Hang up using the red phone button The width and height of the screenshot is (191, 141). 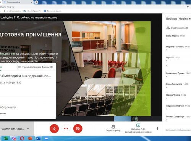(66, 128)
